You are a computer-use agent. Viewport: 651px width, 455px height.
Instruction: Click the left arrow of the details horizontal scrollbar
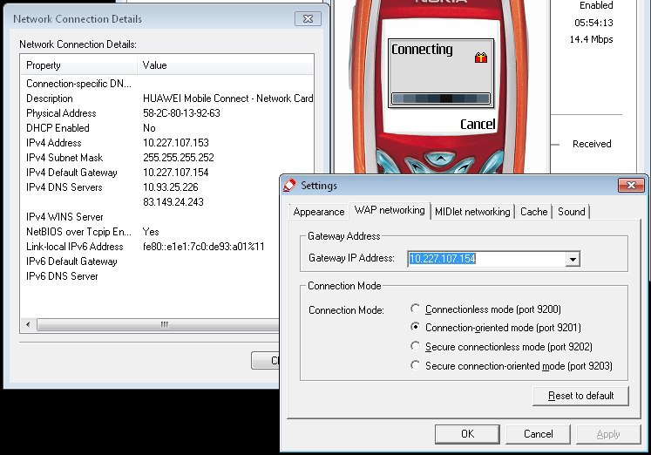[x=28, y=324]
